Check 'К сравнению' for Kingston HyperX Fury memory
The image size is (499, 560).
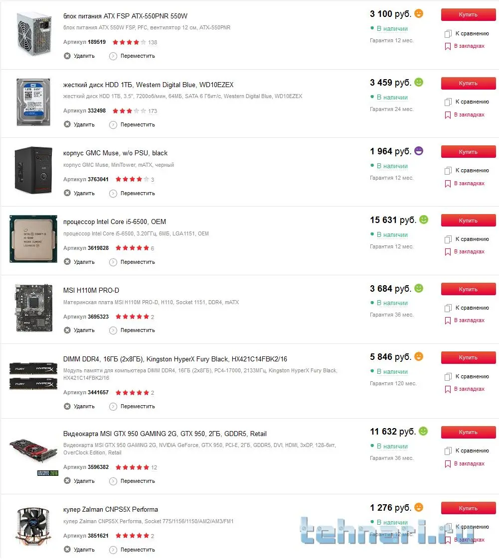pyautogui.click(x=448, y=377)
